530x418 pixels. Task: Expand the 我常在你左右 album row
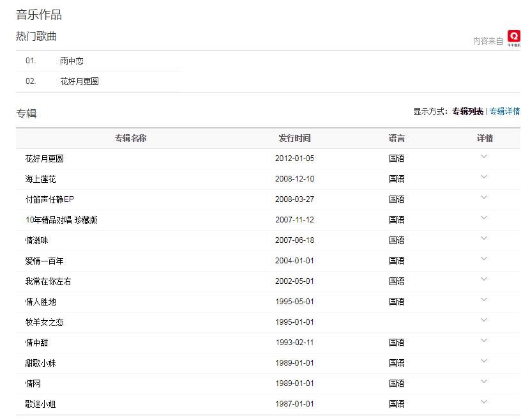[x=484, y=279]
